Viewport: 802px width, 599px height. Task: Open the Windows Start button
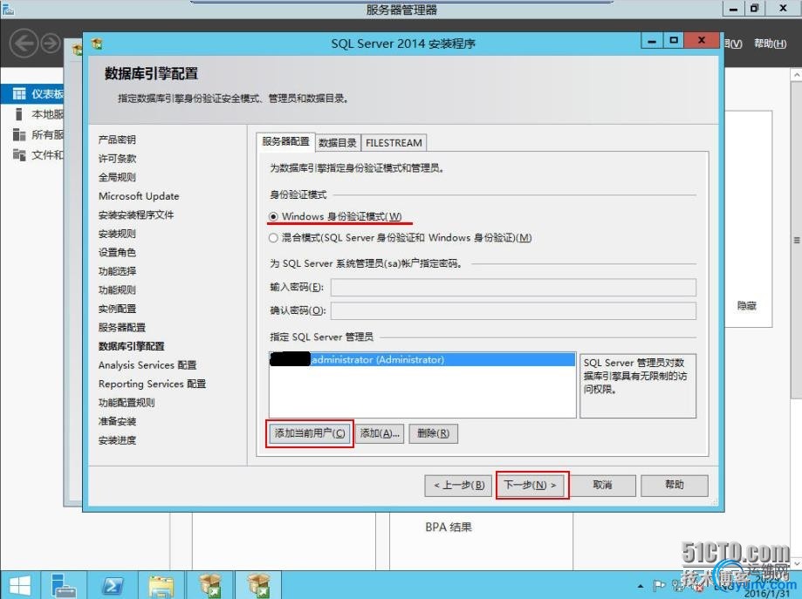(19, 586)
